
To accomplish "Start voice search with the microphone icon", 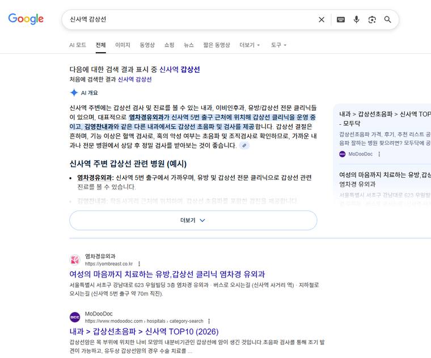I will 356,19.
